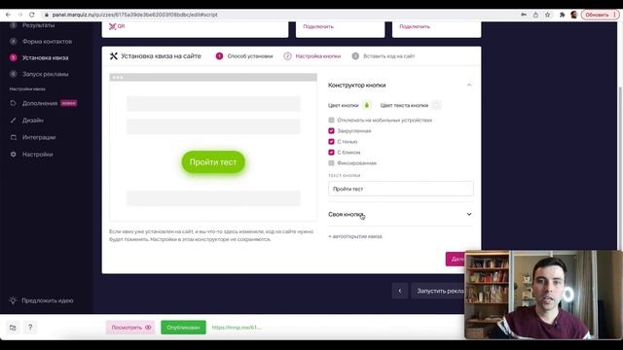Open the button text color picker
The image size is (623, 350).
coord(436,105)
